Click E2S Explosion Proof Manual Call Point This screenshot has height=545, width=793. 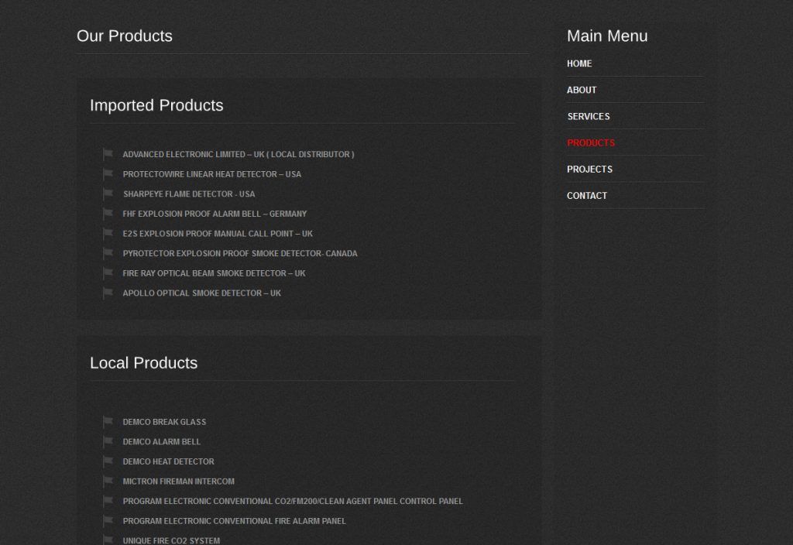(x=218, y=234)
